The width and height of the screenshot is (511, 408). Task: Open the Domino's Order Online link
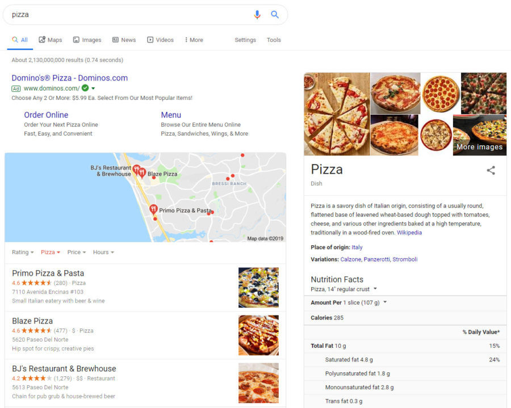point(46,115)
